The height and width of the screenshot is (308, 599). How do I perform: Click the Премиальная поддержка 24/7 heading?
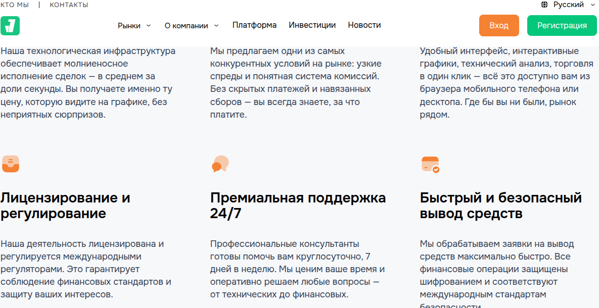(298, 206)
